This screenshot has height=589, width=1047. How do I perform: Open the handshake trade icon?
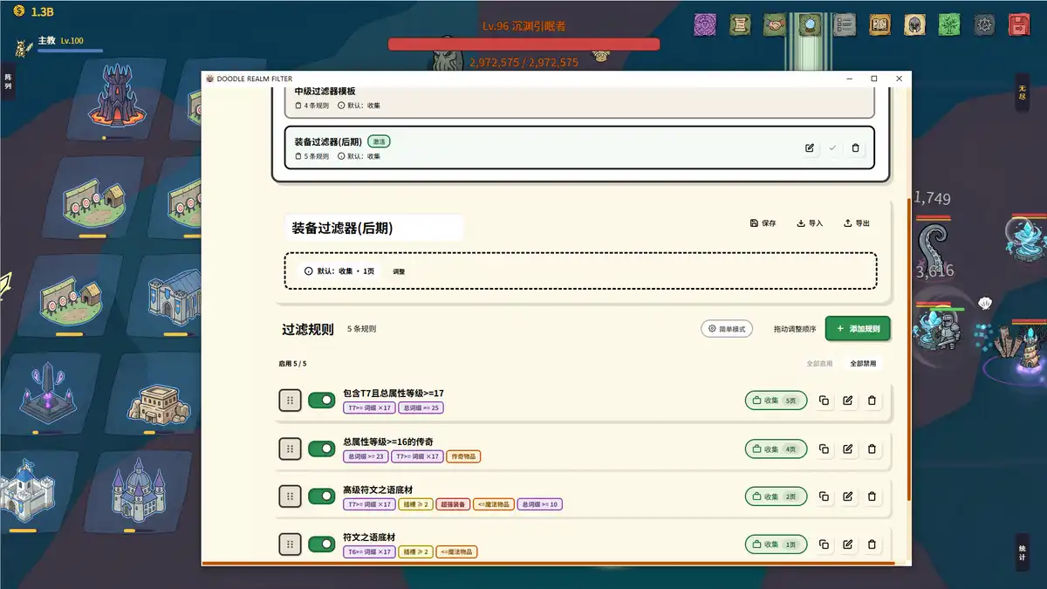(x=775, y=24)
